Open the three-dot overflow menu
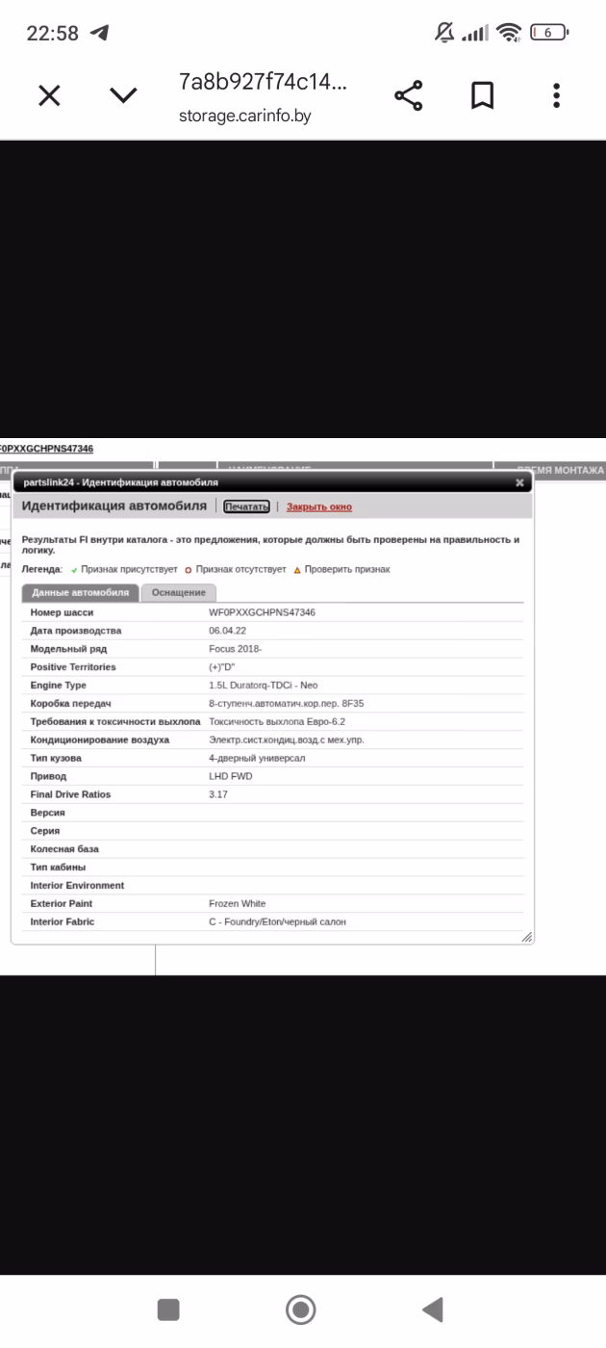 click(x=556, y=95)
